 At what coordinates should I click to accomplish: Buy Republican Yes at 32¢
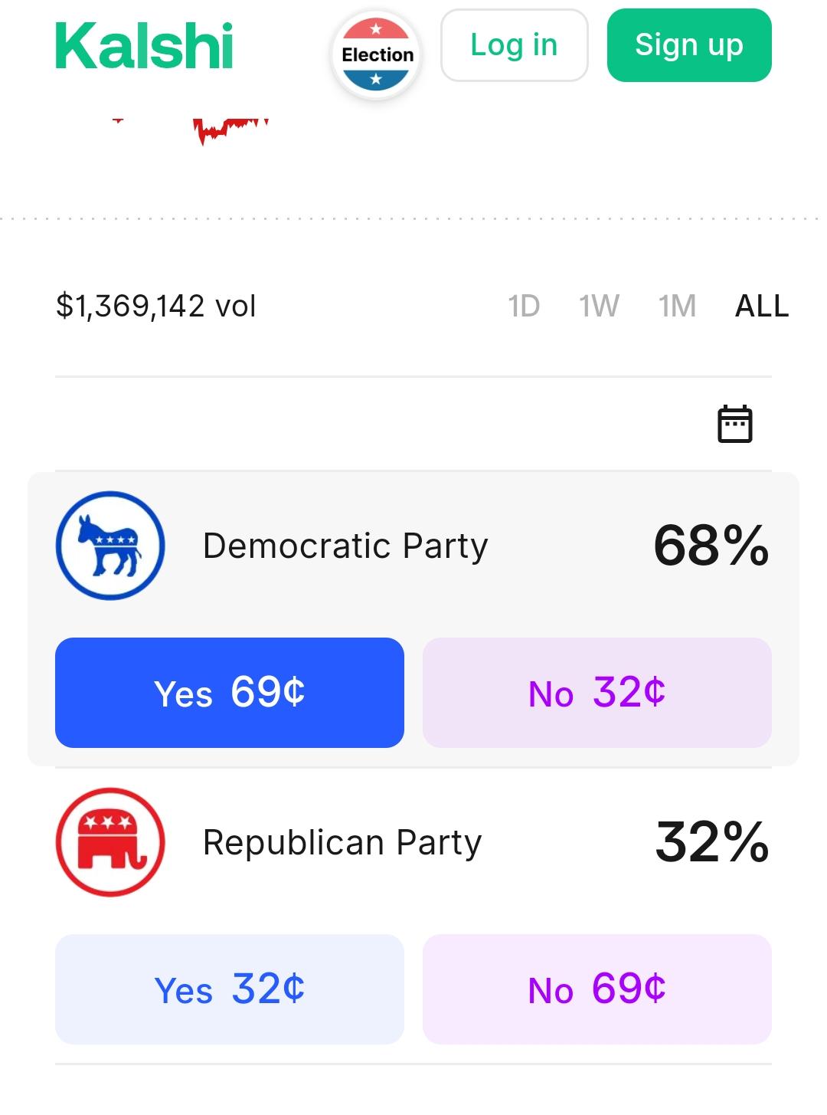click(x=230, y=989)
